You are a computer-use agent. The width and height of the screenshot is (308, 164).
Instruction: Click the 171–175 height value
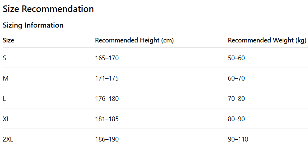coord(107,78)
